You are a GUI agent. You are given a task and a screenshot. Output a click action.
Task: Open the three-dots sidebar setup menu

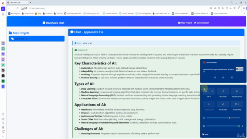click(3, 136)
